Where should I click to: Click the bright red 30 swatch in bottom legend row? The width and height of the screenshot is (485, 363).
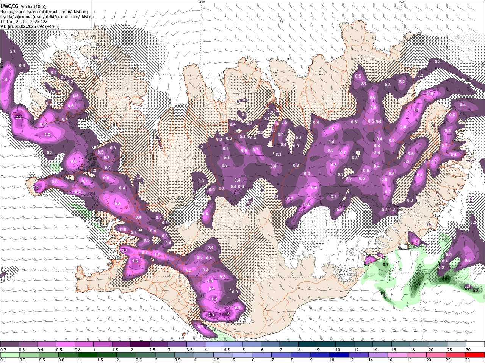475,355
